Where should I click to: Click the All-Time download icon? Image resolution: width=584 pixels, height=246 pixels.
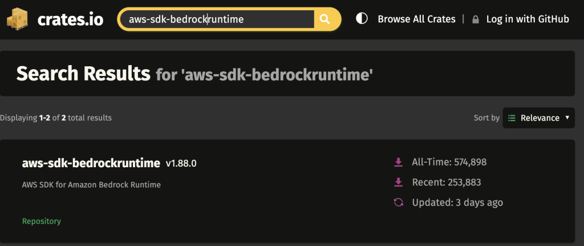point(399,162)
